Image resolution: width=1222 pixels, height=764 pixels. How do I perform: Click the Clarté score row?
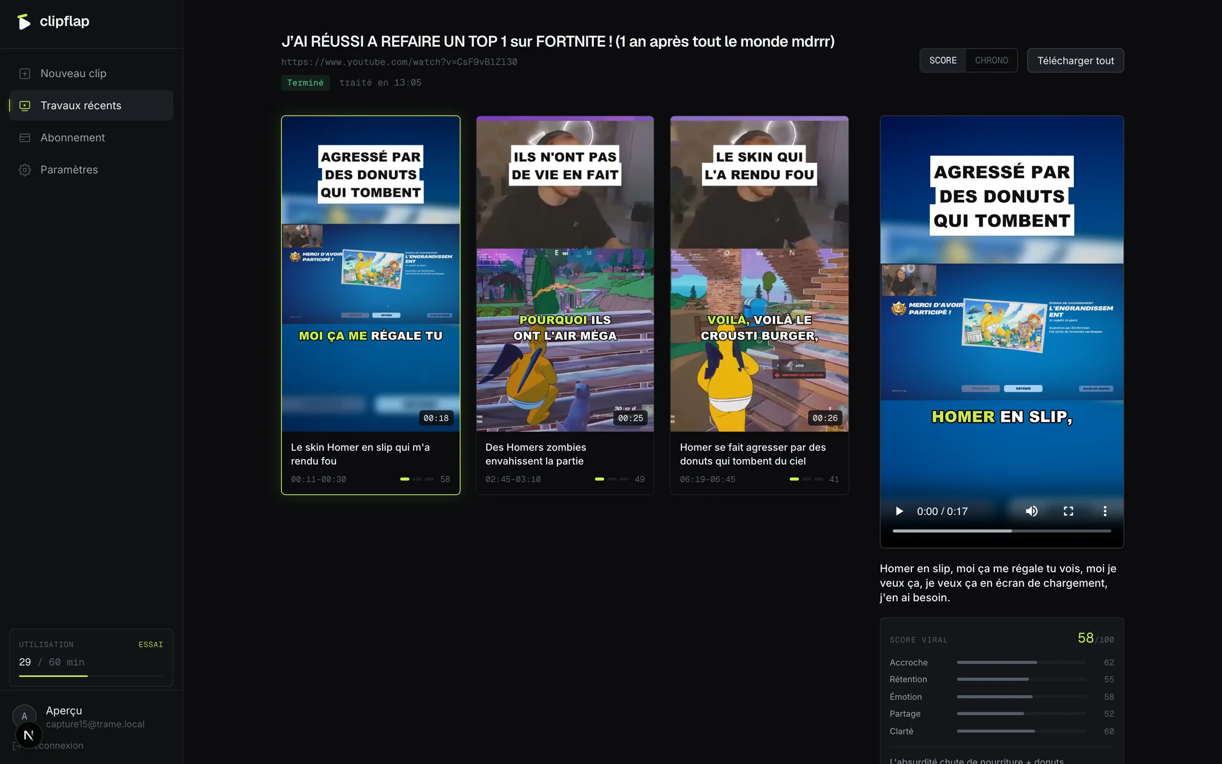(1001, 731)
